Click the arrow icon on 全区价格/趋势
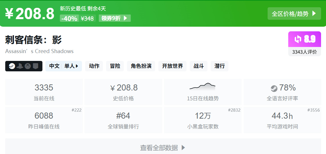 [x=314, y=14]
